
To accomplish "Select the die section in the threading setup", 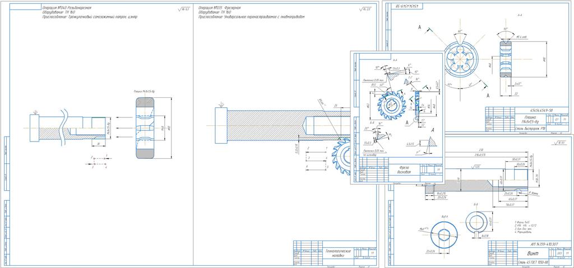I will click(x=145, y=128).
